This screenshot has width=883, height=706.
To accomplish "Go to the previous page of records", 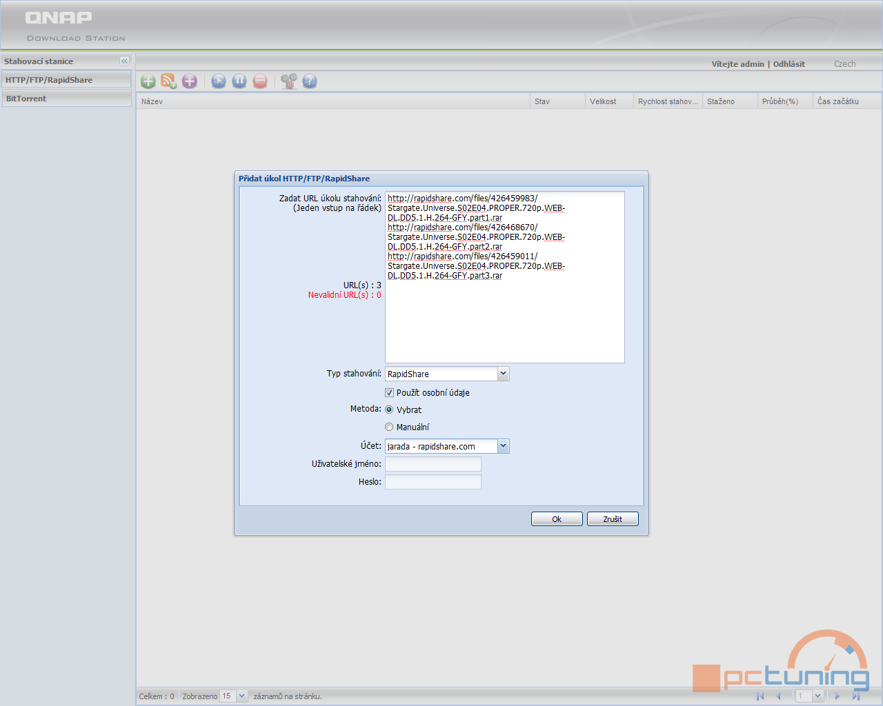I will point(778,696).
